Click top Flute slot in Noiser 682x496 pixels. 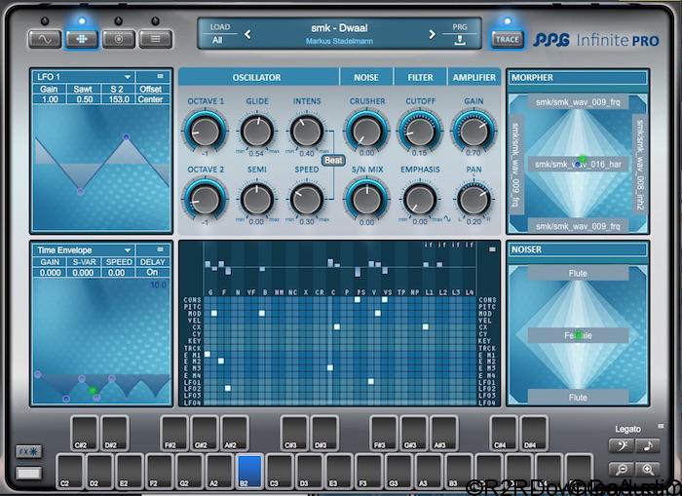point(578,273)
